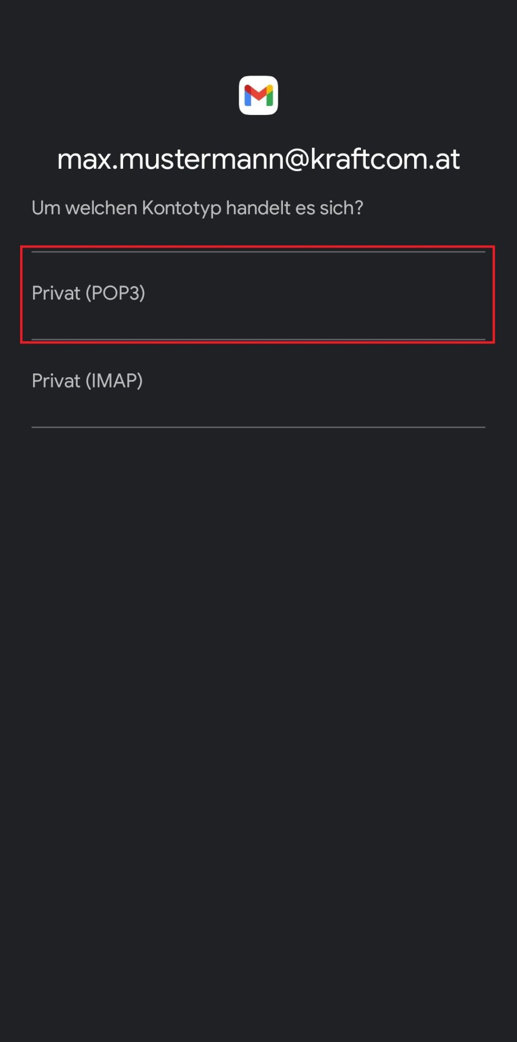Pick the POP3 option in red box
517x1042 pixels.
pos(257,294)
